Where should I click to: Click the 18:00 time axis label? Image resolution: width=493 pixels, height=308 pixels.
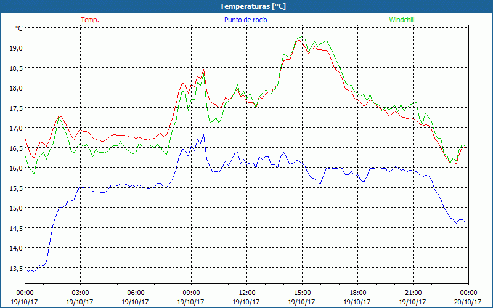358,293
